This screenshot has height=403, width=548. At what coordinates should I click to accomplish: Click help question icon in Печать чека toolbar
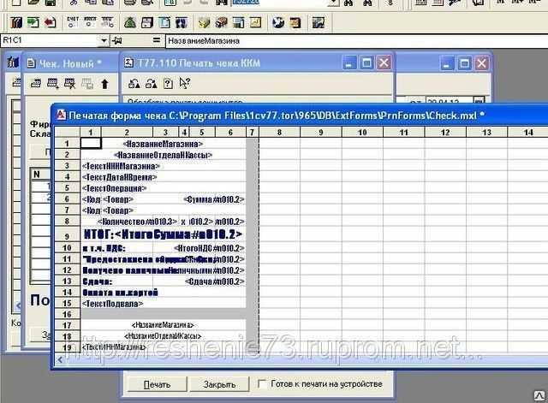[168, 84]
